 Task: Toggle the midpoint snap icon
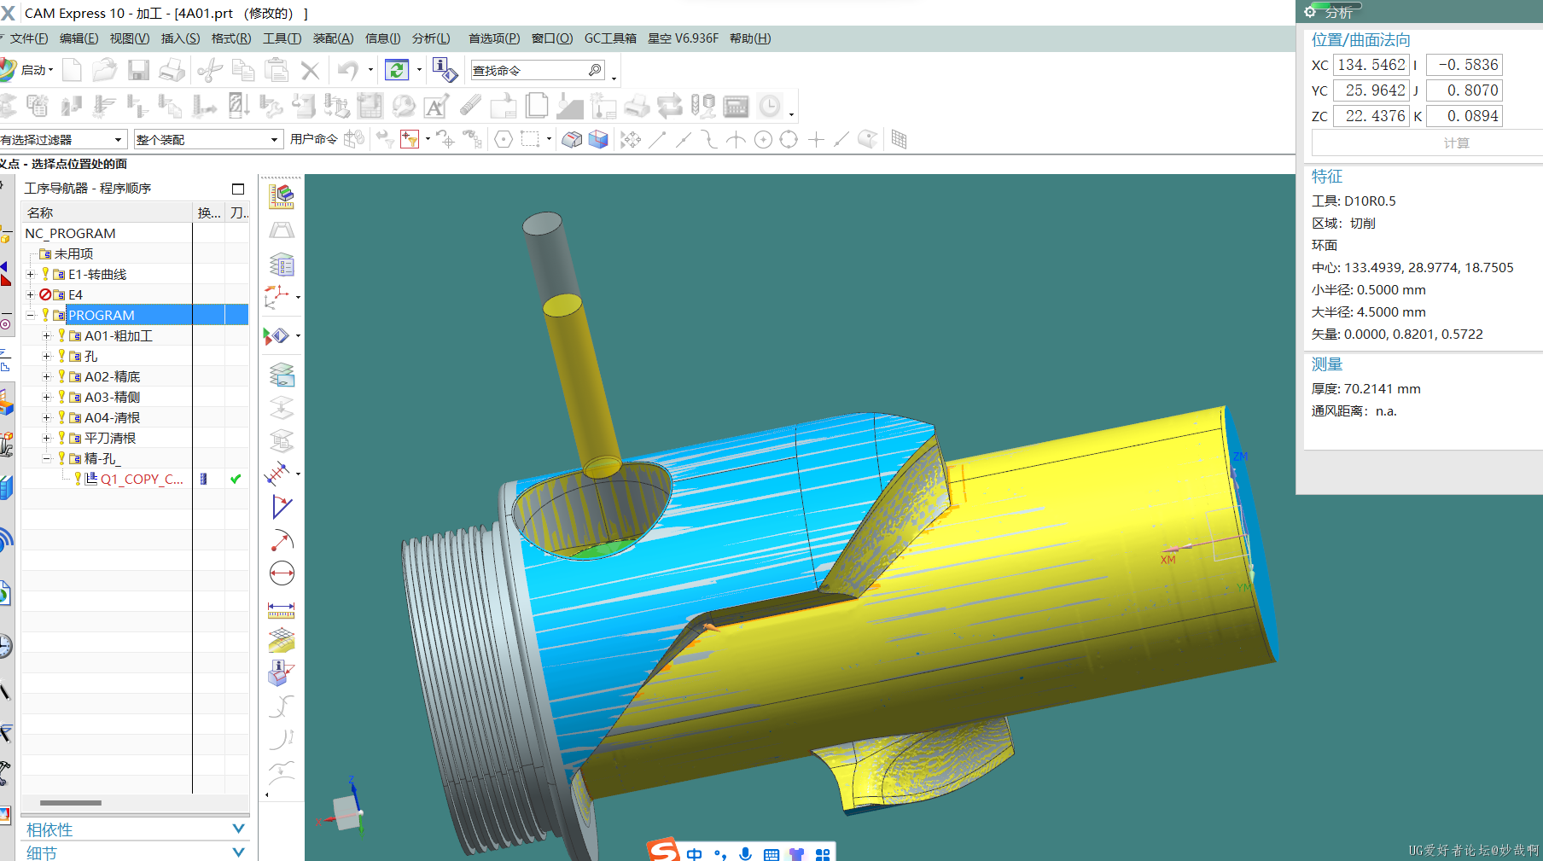pos(684,139)
